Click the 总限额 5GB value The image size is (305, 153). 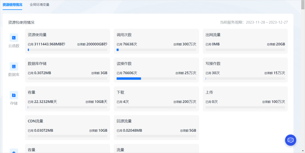pos(188,130)
